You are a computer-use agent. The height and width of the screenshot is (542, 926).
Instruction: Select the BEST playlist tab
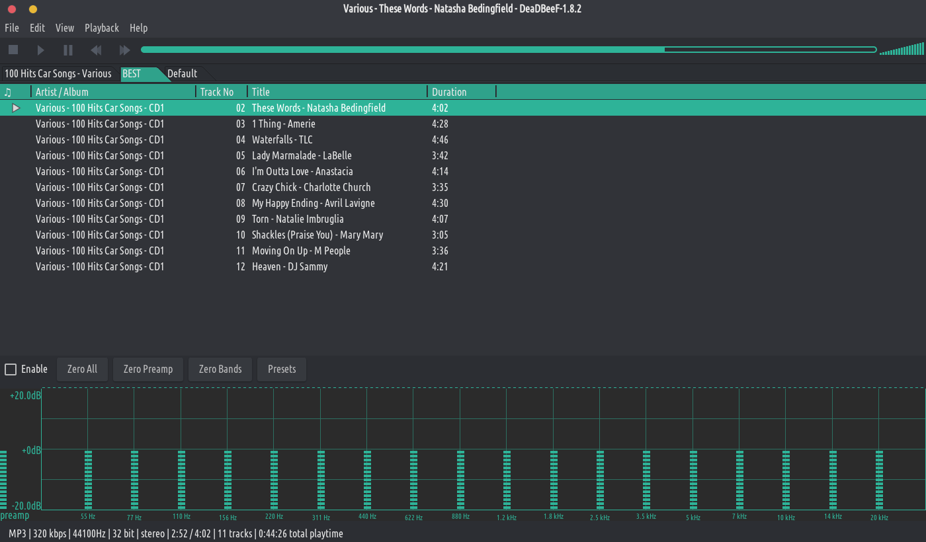coord(139,73)
